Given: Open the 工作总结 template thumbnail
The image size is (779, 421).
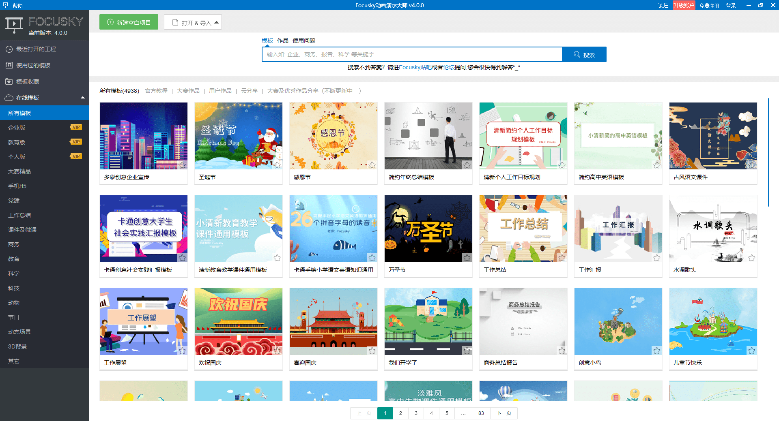Looking at the screenshot, I should 523,229.
